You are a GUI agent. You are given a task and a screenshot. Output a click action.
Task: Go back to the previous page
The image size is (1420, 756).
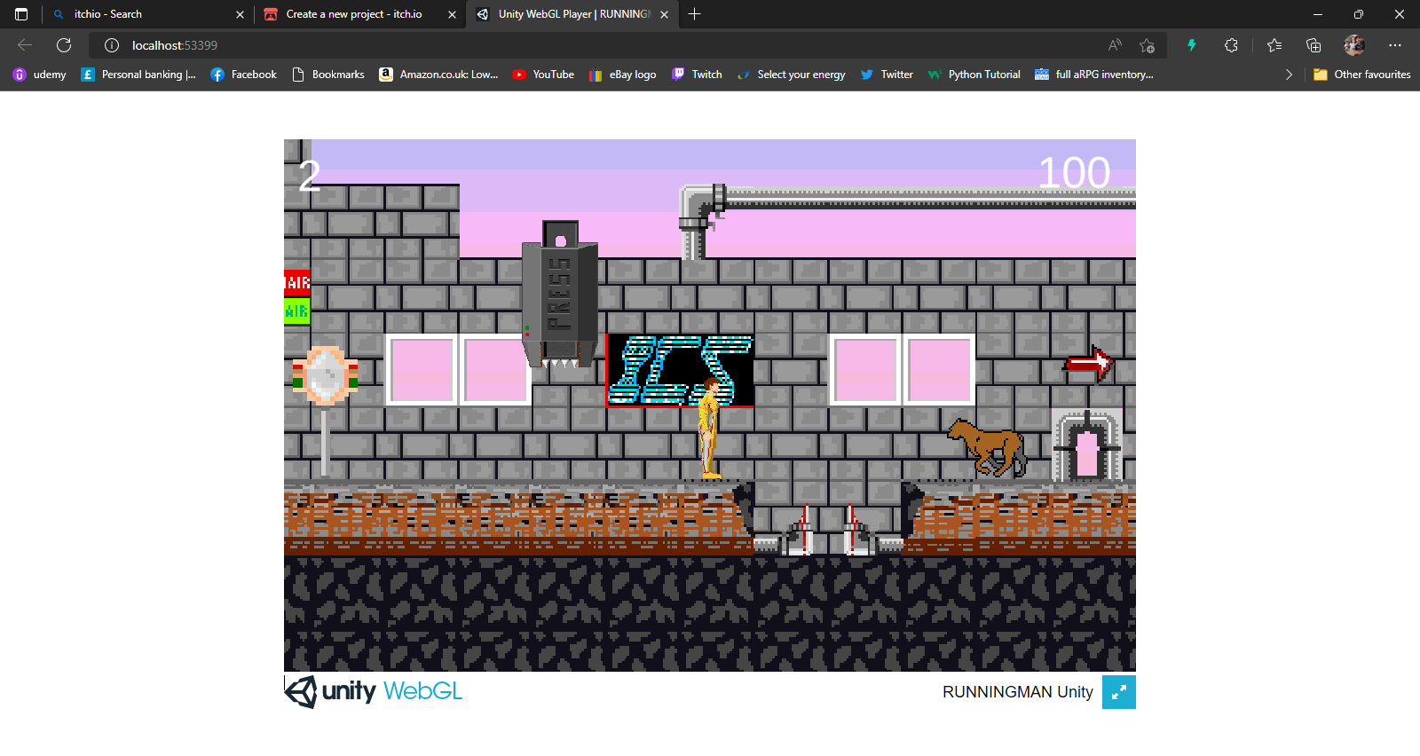25,45
